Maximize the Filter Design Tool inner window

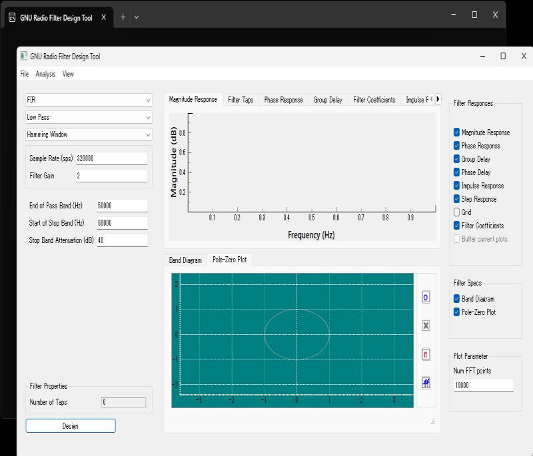tap(503, 56)
